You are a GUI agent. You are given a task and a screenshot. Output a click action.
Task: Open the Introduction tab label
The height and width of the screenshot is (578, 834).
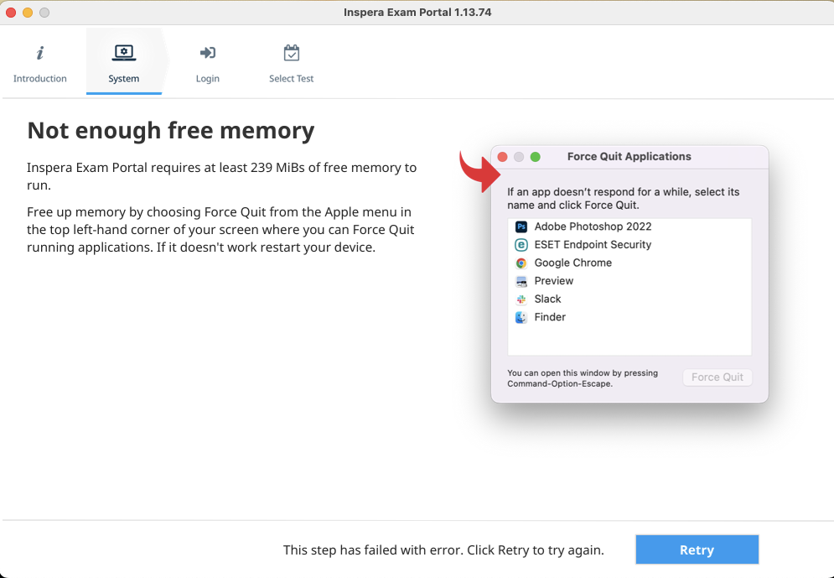pos(40,78)
